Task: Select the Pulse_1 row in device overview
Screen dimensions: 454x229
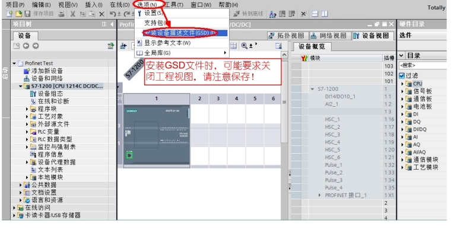Action: tap(344, 165)
